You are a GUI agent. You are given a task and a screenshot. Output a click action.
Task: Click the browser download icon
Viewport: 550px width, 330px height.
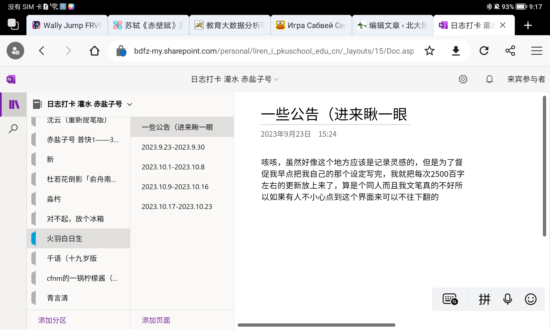[x=456, y=51]
